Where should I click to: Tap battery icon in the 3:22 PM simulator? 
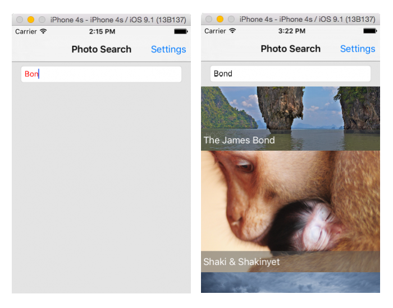(x=369, y=31)
